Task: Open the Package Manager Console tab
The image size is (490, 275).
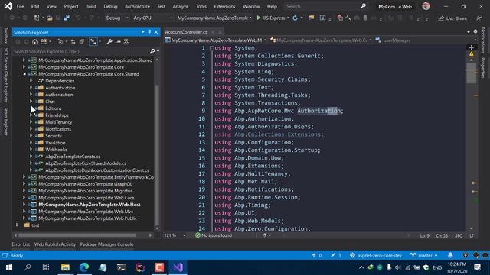Action: pos(107,244)
